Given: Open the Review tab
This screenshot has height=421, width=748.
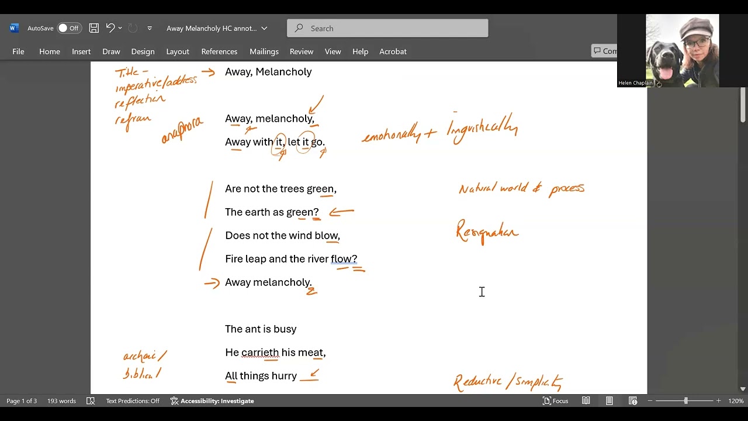Looking at the screenshot, I should tap(302, 51).
